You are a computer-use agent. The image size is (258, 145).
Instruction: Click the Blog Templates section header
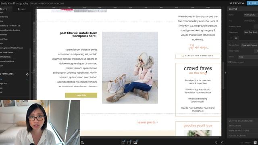pos(7,74)
